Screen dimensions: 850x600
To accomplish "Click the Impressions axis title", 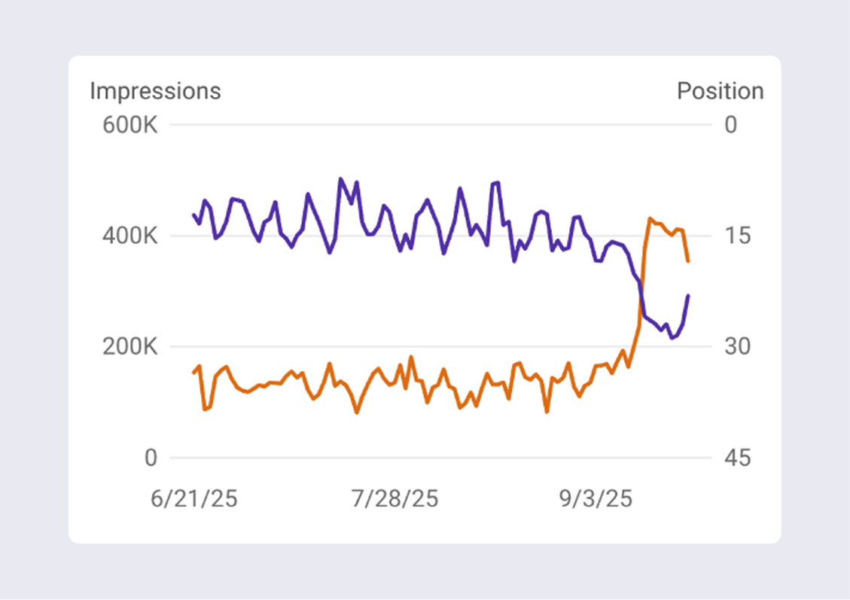I will (x=155, y=91).
